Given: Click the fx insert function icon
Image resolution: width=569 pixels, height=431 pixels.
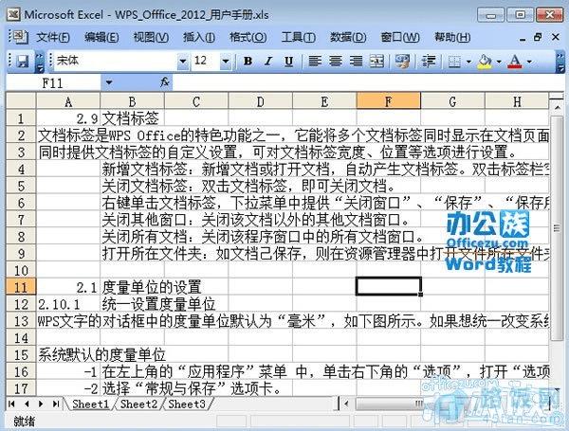Looking at the screenshot, I should pos(164,82).
